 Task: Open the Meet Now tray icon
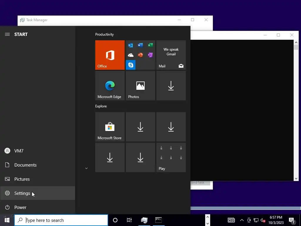249,220
